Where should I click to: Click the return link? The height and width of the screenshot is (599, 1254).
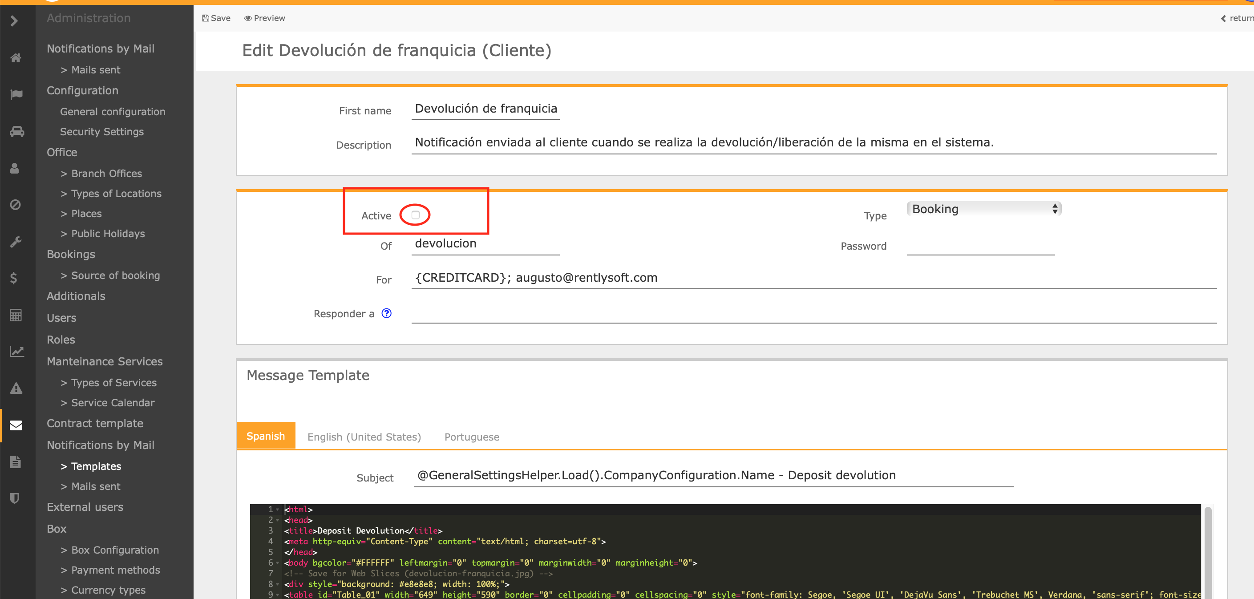1237,18
